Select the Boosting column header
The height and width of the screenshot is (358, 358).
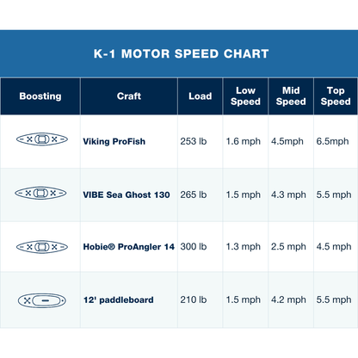(x=40, y=96)
